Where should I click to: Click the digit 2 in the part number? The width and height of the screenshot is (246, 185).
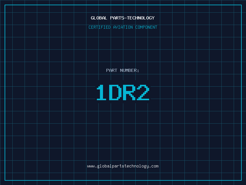143,93
